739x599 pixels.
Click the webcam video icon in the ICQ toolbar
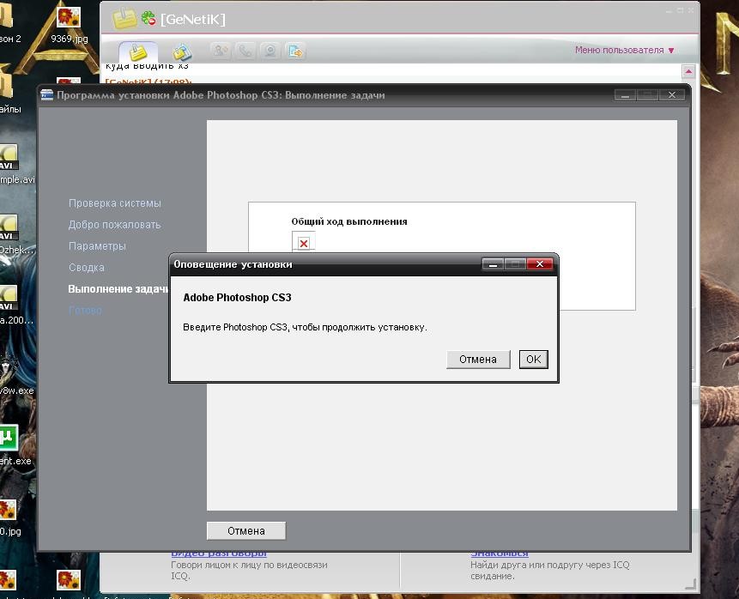[270, 51]
